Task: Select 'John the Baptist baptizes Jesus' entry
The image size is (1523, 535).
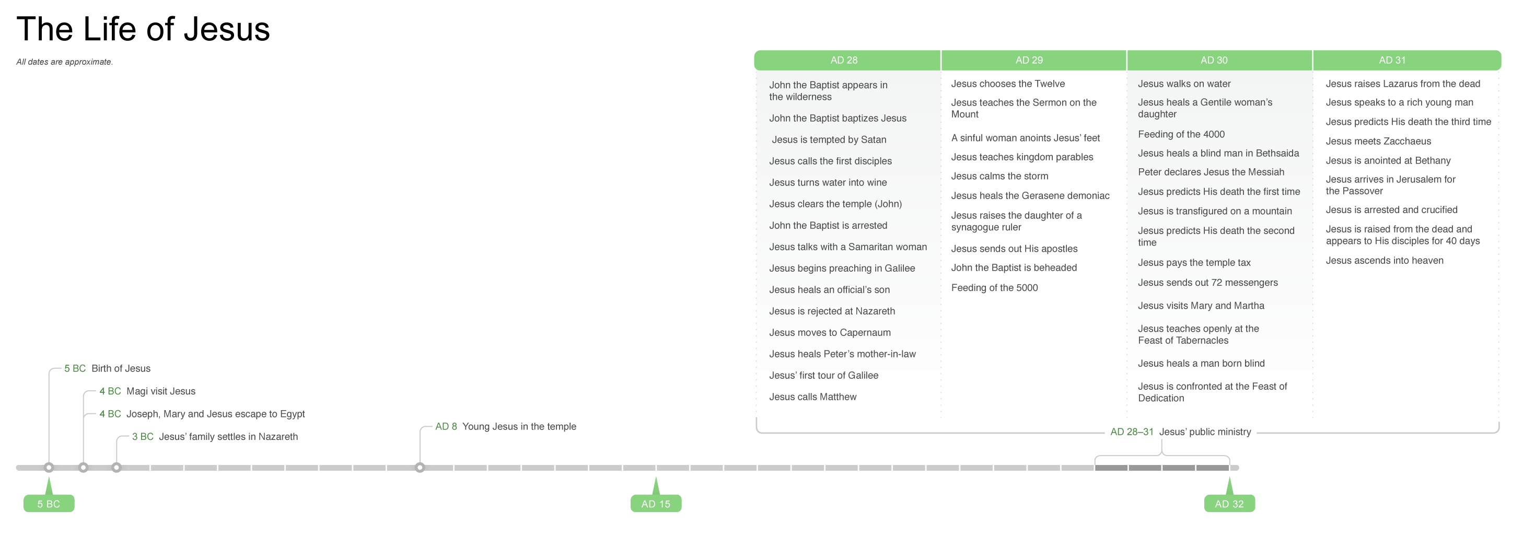Action: point(837,118)
